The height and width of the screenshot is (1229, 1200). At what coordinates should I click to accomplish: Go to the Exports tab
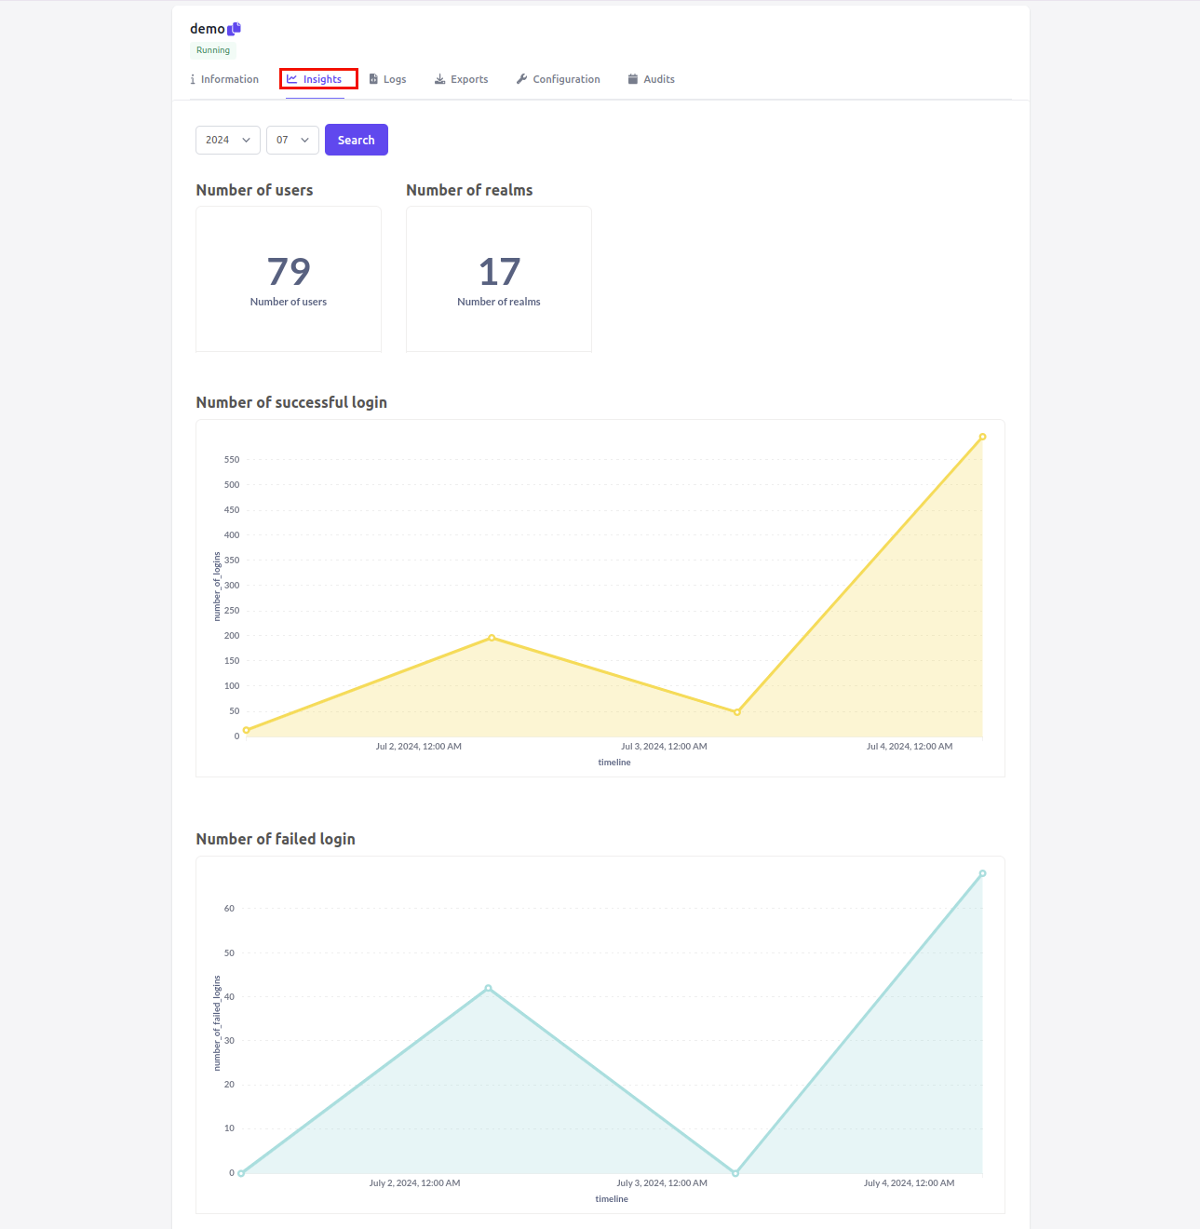coord(461,79)
